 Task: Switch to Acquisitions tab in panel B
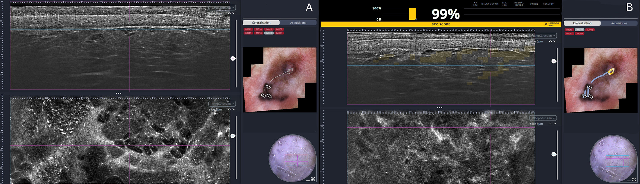coord(619,23)
